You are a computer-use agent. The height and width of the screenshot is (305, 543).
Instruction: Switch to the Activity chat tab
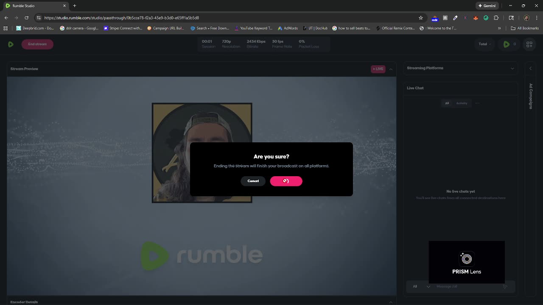click(462, 103)
